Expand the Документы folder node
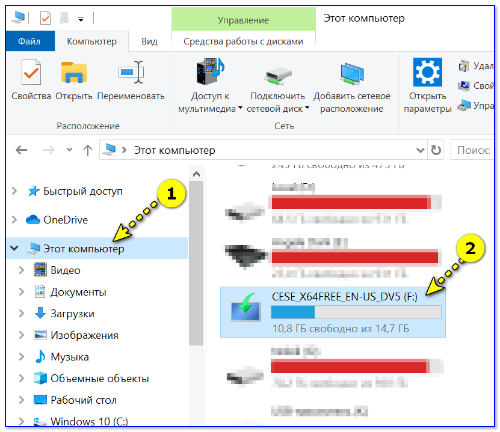The image size is (500, 432). click(22, 291)
